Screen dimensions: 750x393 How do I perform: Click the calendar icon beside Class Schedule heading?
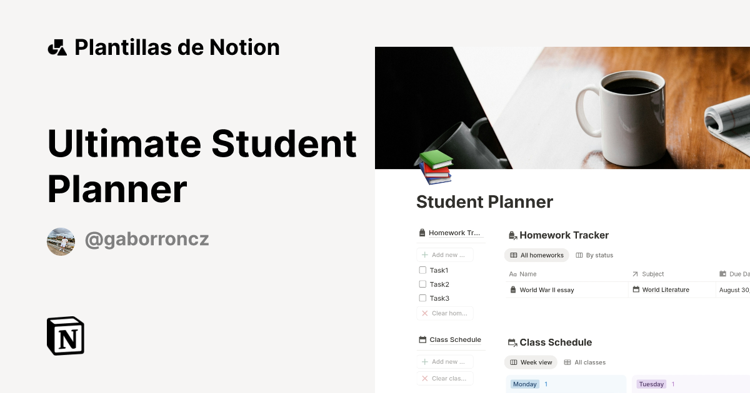coord(512,342)
